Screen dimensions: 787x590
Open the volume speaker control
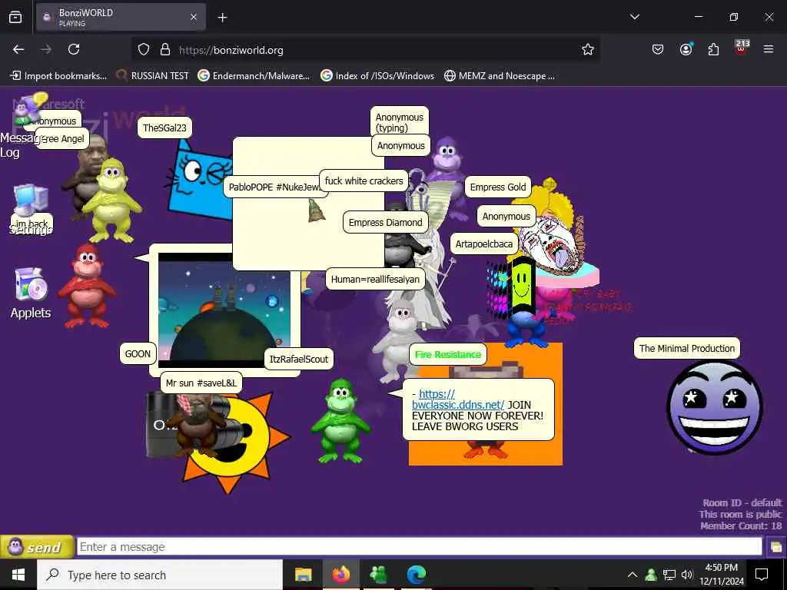686,575
